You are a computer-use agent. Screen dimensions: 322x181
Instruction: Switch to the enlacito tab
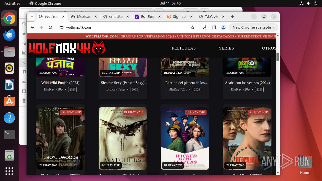click(116, 17)
